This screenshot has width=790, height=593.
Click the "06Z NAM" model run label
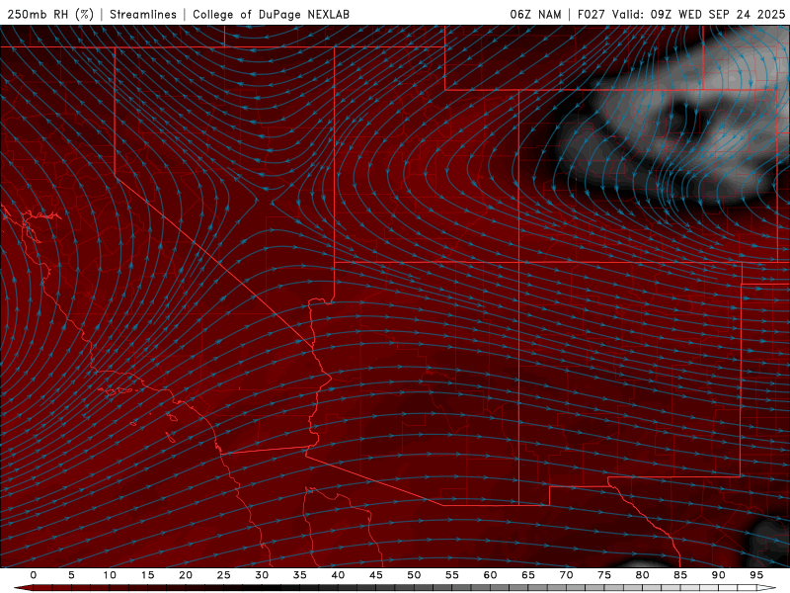pos(535,14)
